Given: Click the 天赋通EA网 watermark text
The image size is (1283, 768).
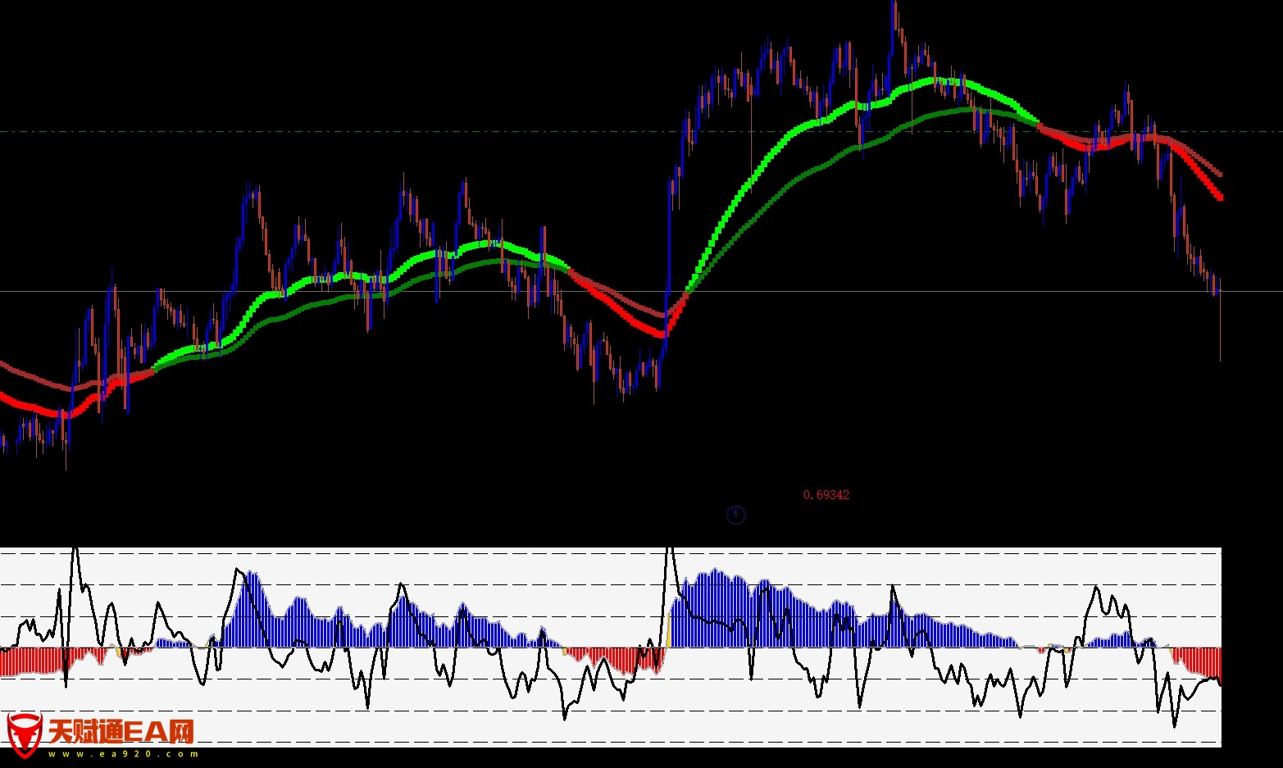Looking at the screenshot, I should coord(121,731).
